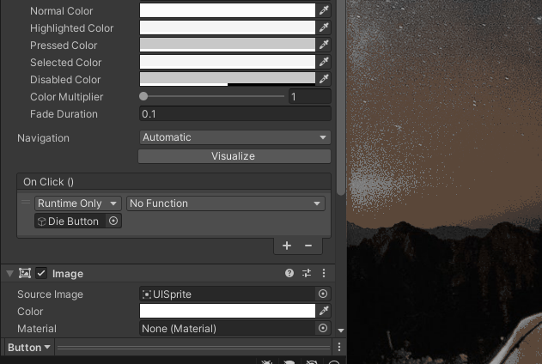The width and height of the screenshot is (542, 364).
Task: Open Image component help reference
Action: (289, 273)
